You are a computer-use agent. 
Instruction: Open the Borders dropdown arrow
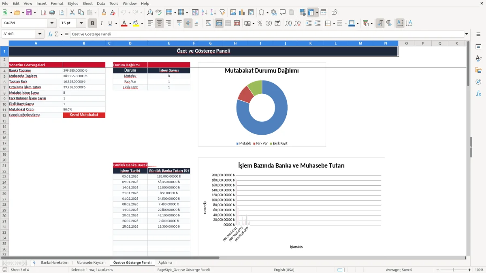[x=333, y=23]
